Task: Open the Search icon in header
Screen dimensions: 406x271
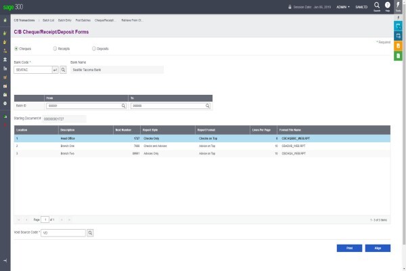Action: [377, 6]
